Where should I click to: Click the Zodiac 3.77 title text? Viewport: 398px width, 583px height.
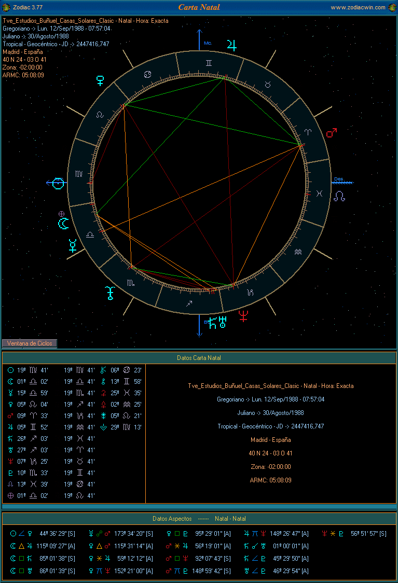[28, 7]
